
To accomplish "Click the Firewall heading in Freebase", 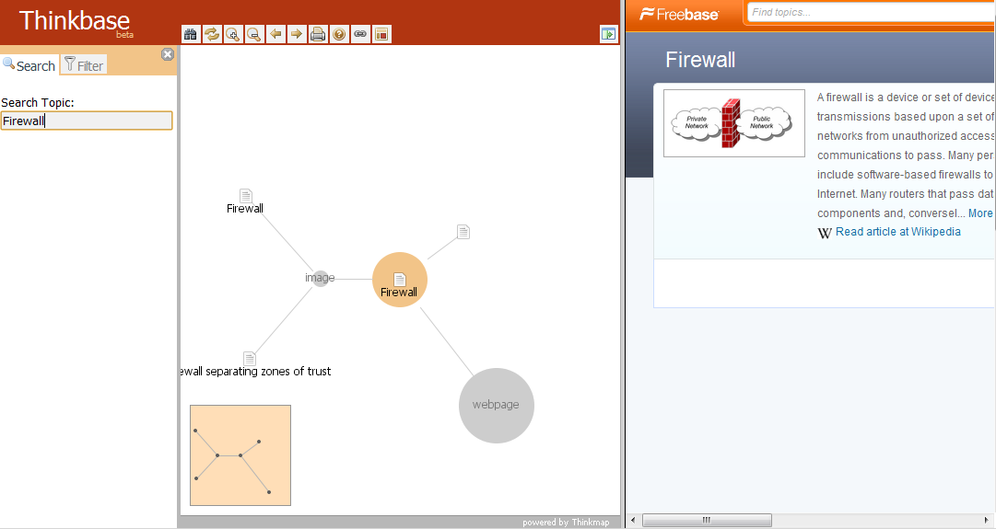I will (700, 60).
